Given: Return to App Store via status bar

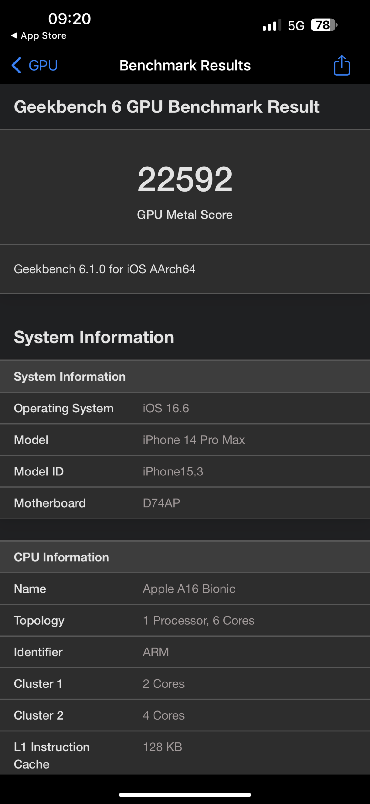Looking at the screenshot, I should pos(39,36).
